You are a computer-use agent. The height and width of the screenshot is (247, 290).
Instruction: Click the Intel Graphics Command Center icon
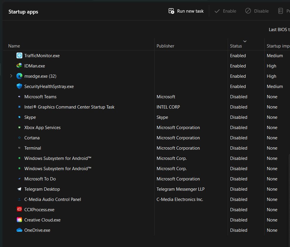pos(19,107)
